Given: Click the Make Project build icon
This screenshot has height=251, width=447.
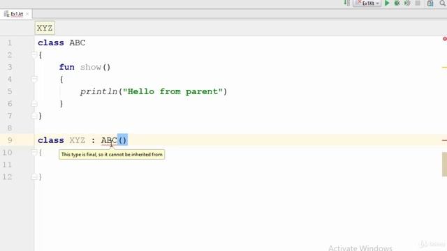Looking at the screenshot, I should click(x=346, y=3).
